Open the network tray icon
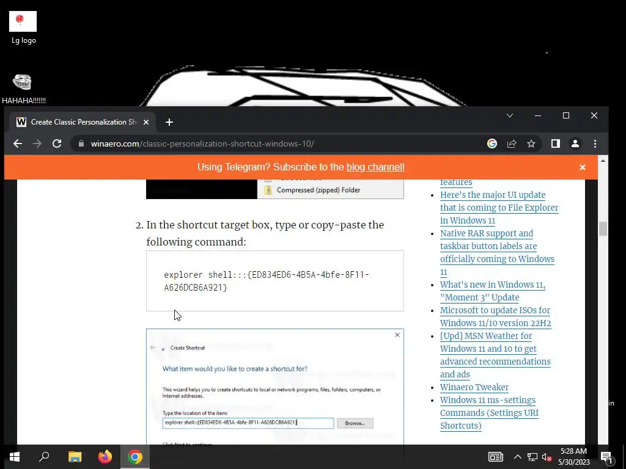626x469 pixels. 532,457
